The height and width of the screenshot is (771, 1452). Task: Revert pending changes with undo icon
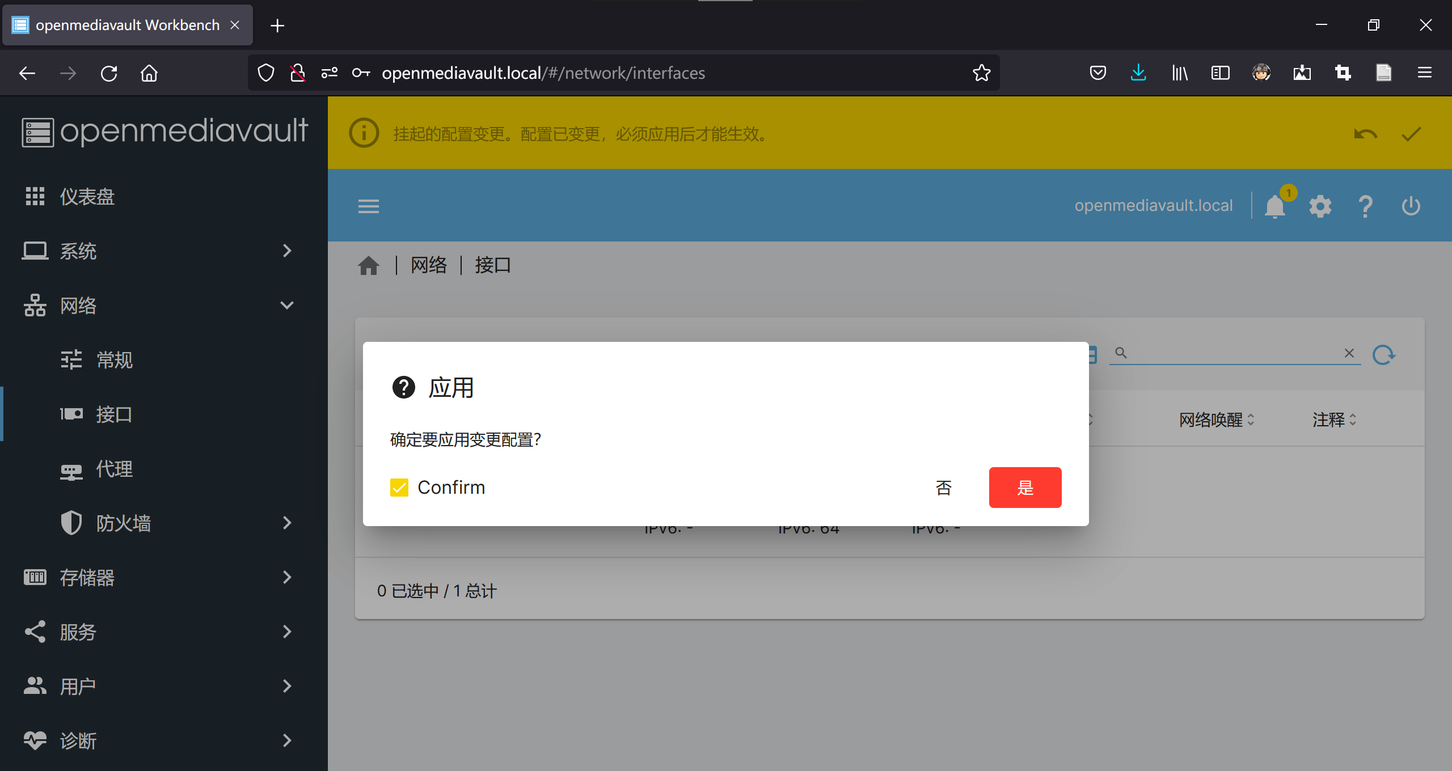pos(1365,134)
